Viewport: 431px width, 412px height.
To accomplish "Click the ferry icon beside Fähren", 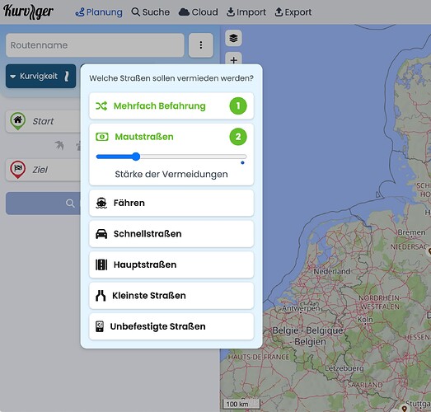I will point(101,203).
